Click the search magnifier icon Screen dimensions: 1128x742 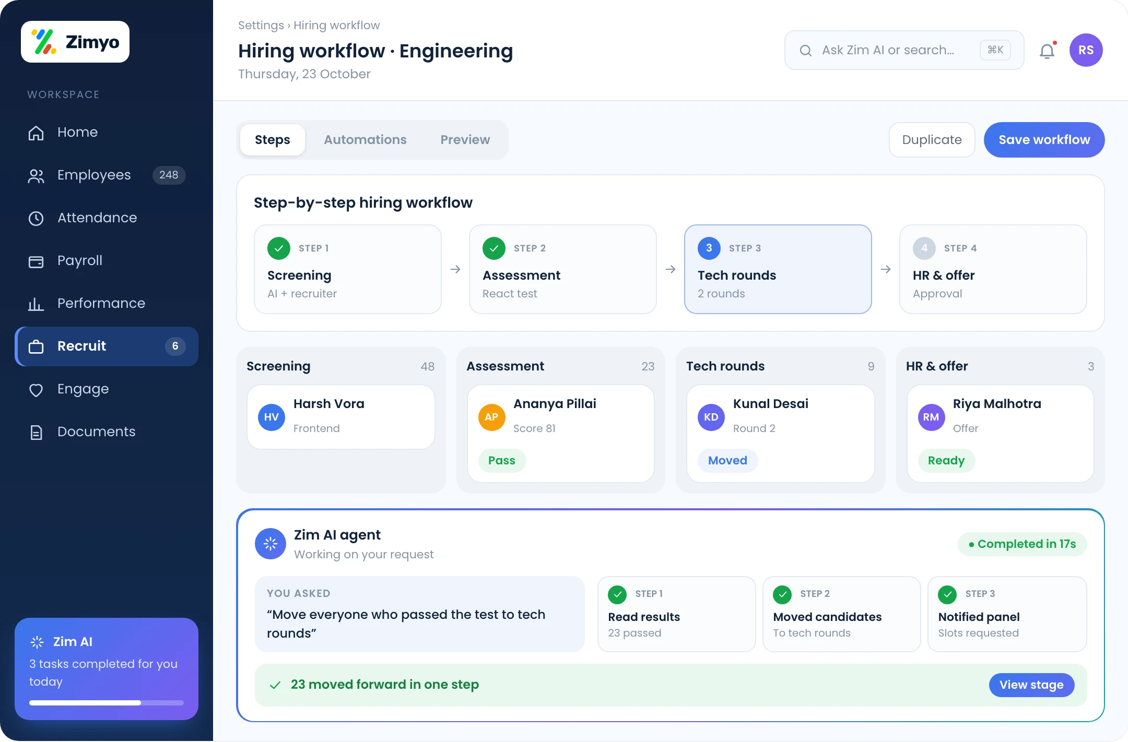[806, 51]
